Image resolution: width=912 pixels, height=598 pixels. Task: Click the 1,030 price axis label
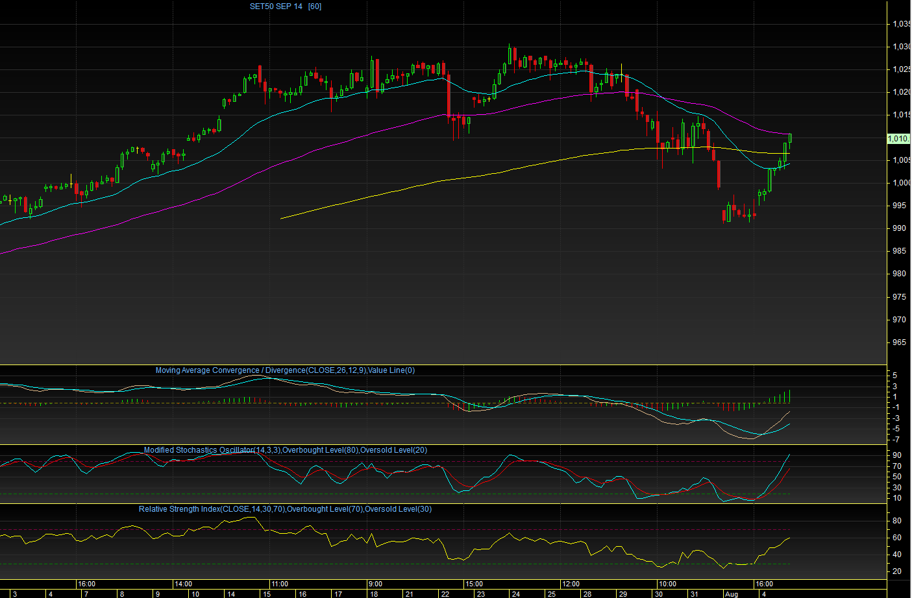(902, 47)
